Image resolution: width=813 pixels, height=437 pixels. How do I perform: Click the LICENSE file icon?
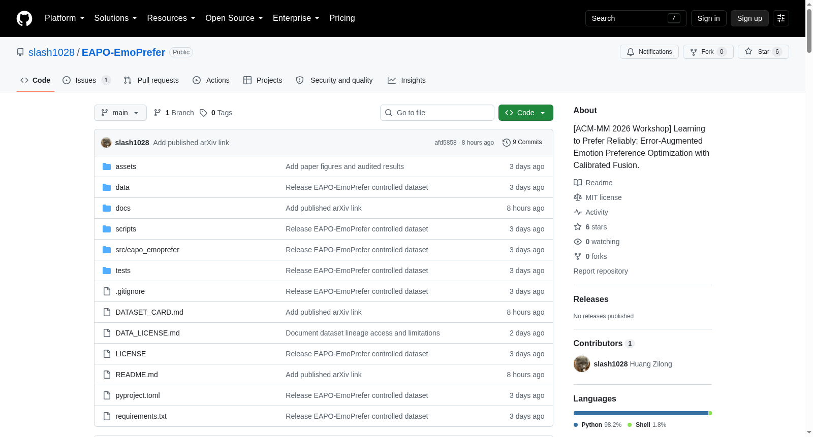click(x=107, y=354)
